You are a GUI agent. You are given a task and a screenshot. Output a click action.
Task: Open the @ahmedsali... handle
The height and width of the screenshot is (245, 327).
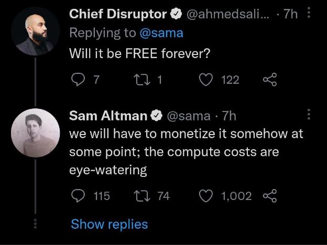[x=228, y=14]
